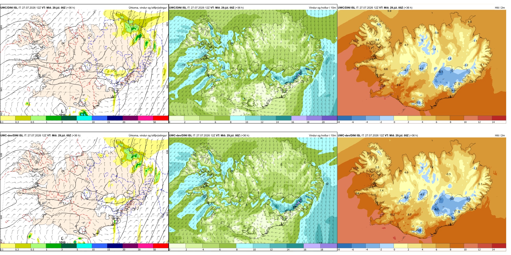
Task: Click temperature value 8.7 on the UWC-dev temperature map
Action: pos(409,215)
